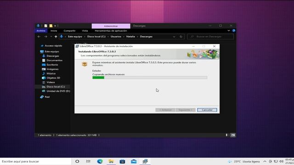The image size is (294, 165).
Task: Open Imágenes in the sidebar
Action: (52, 69)
